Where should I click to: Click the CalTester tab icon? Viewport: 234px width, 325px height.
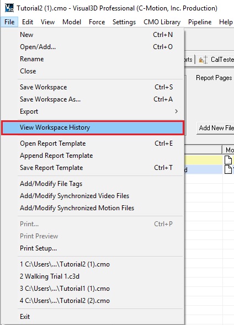pos(203,60)
